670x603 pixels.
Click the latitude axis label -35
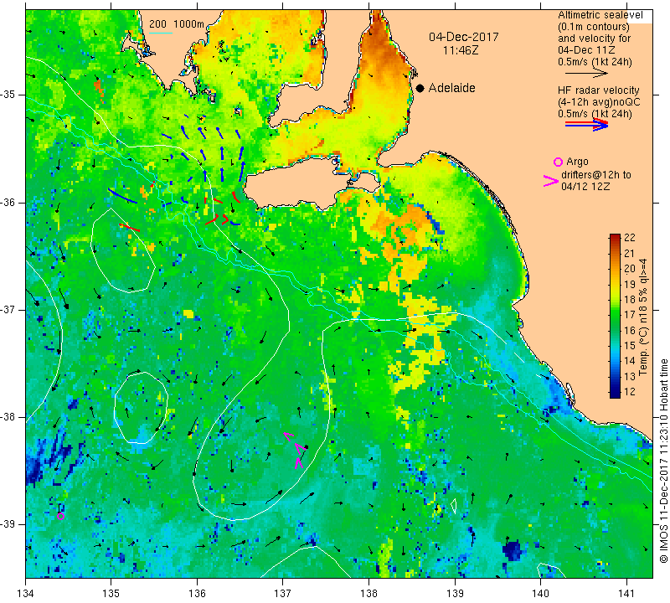click(x=8, y=95)
